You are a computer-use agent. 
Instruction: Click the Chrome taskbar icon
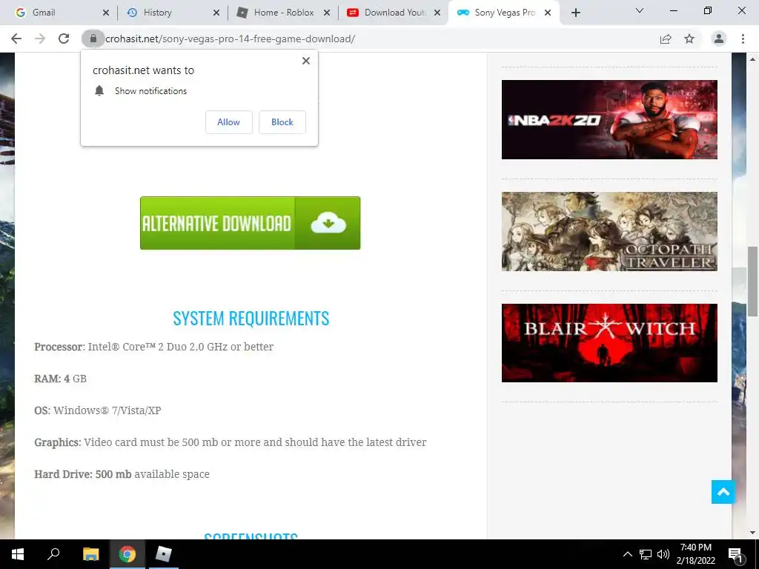click(x=127, y=554)
